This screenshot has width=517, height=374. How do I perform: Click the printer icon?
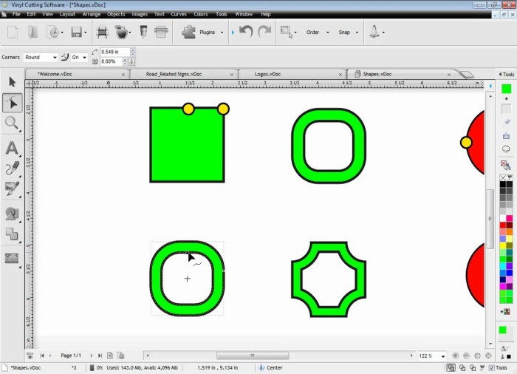102,33
